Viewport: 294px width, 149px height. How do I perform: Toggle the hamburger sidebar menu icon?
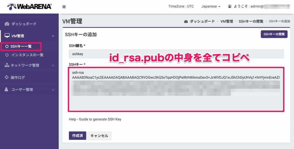point(64,7)
